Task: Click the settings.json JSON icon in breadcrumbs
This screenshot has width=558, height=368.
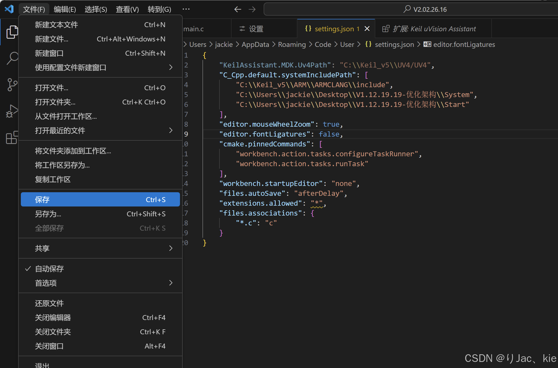Action: [368, 44]
